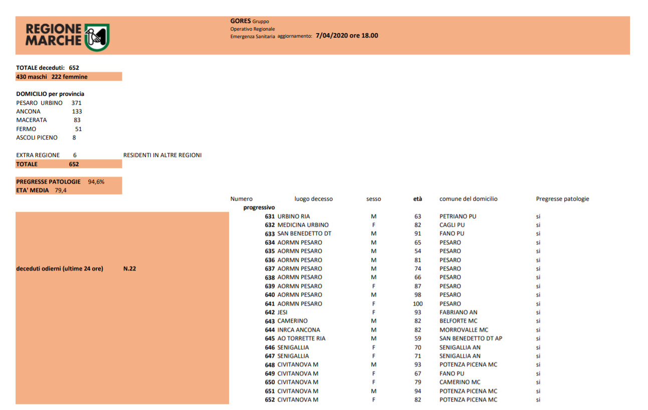The width and height of the screenshot is (648, 410).
Task: Select the 'DOMICILIO per provincia' heading
Action: pyautogui.click(x=50, y=94)
